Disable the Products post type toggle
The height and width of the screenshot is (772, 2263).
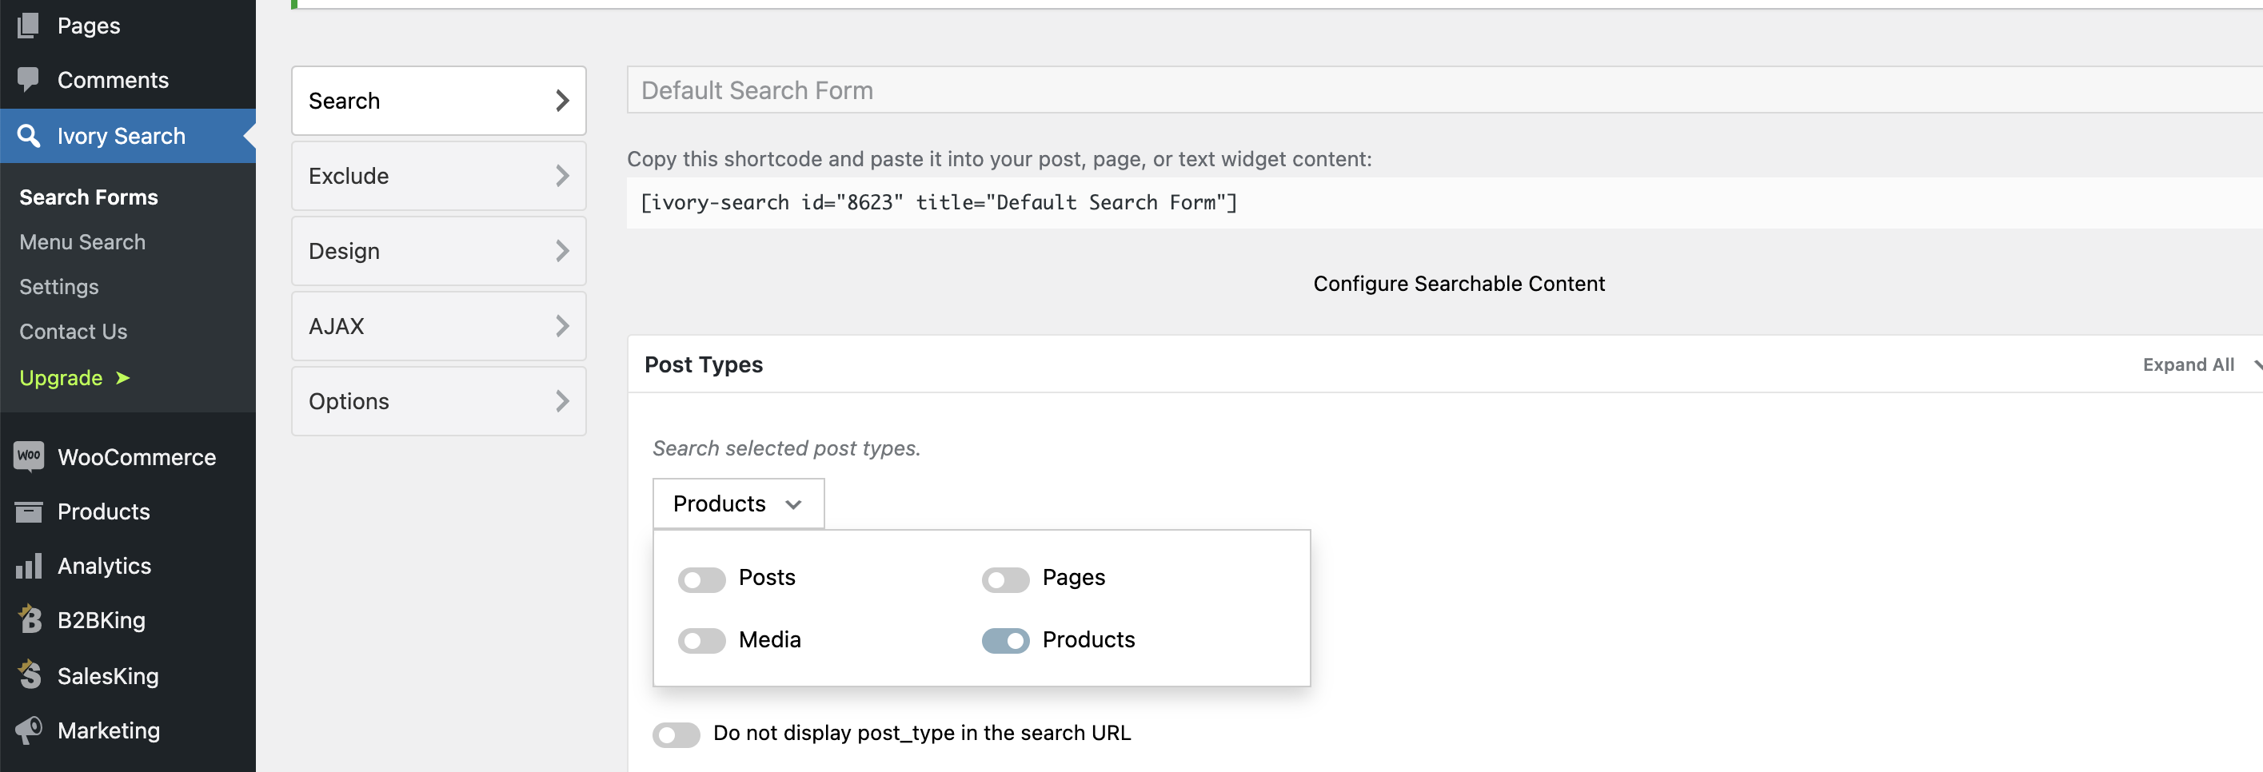pos(1005,641)
